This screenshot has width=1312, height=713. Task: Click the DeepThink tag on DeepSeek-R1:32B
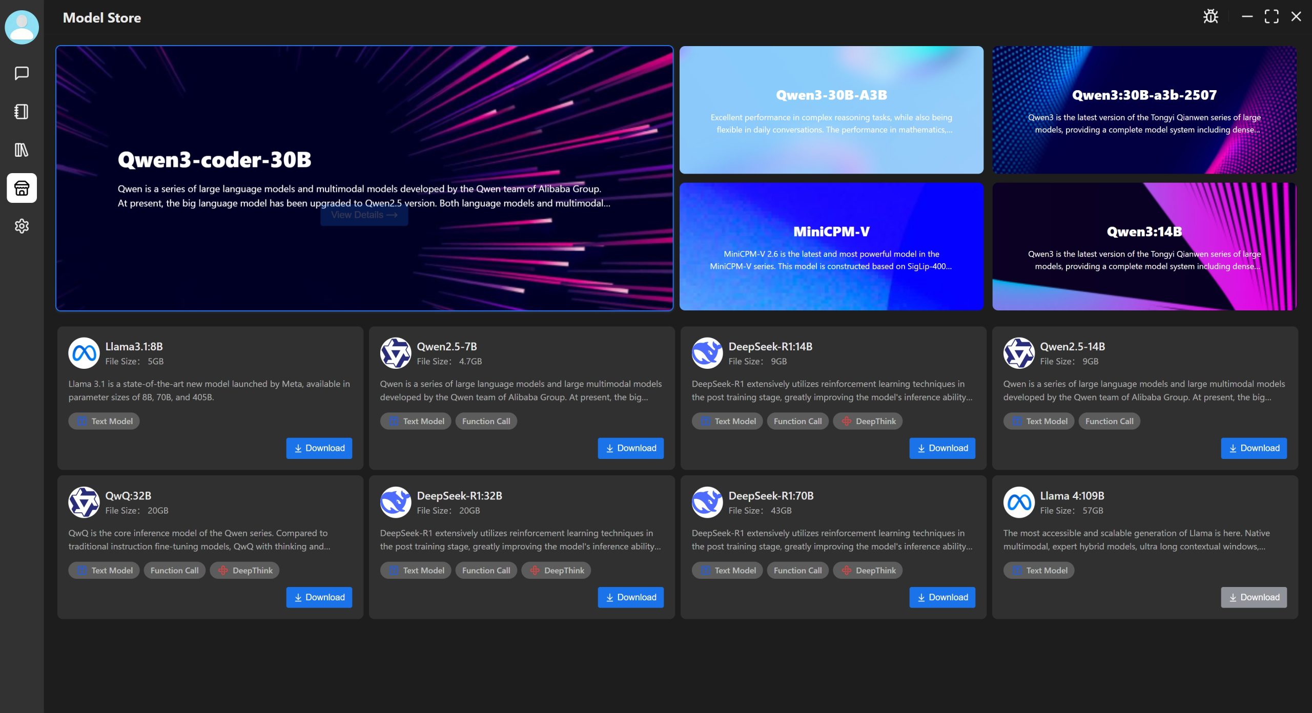coord(556,570)
